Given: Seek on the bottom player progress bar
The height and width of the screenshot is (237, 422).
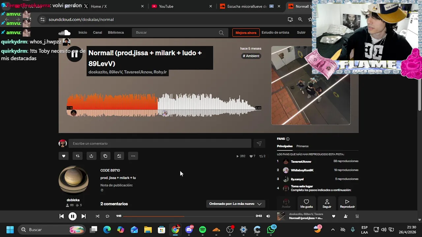Looking at the screenshot, I should (189, 216).
